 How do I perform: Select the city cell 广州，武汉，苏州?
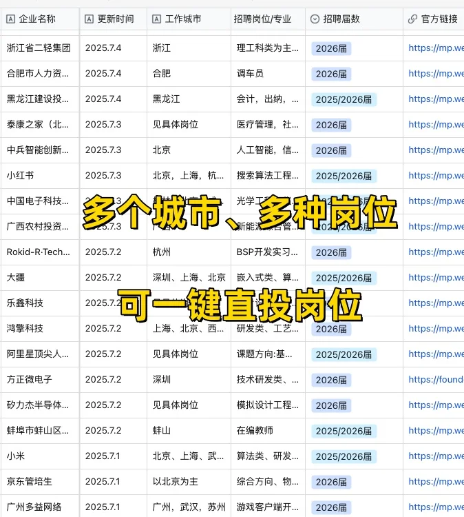tap(189, 507)
